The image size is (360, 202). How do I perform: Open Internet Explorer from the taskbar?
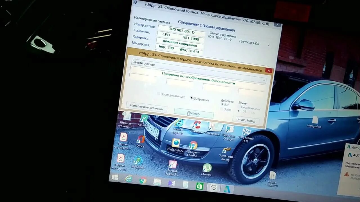[129, 179]
